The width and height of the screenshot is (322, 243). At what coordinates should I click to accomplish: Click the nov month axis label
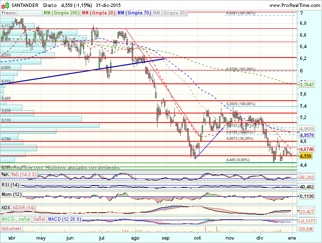pyautogui.click(x=229, y=238)
